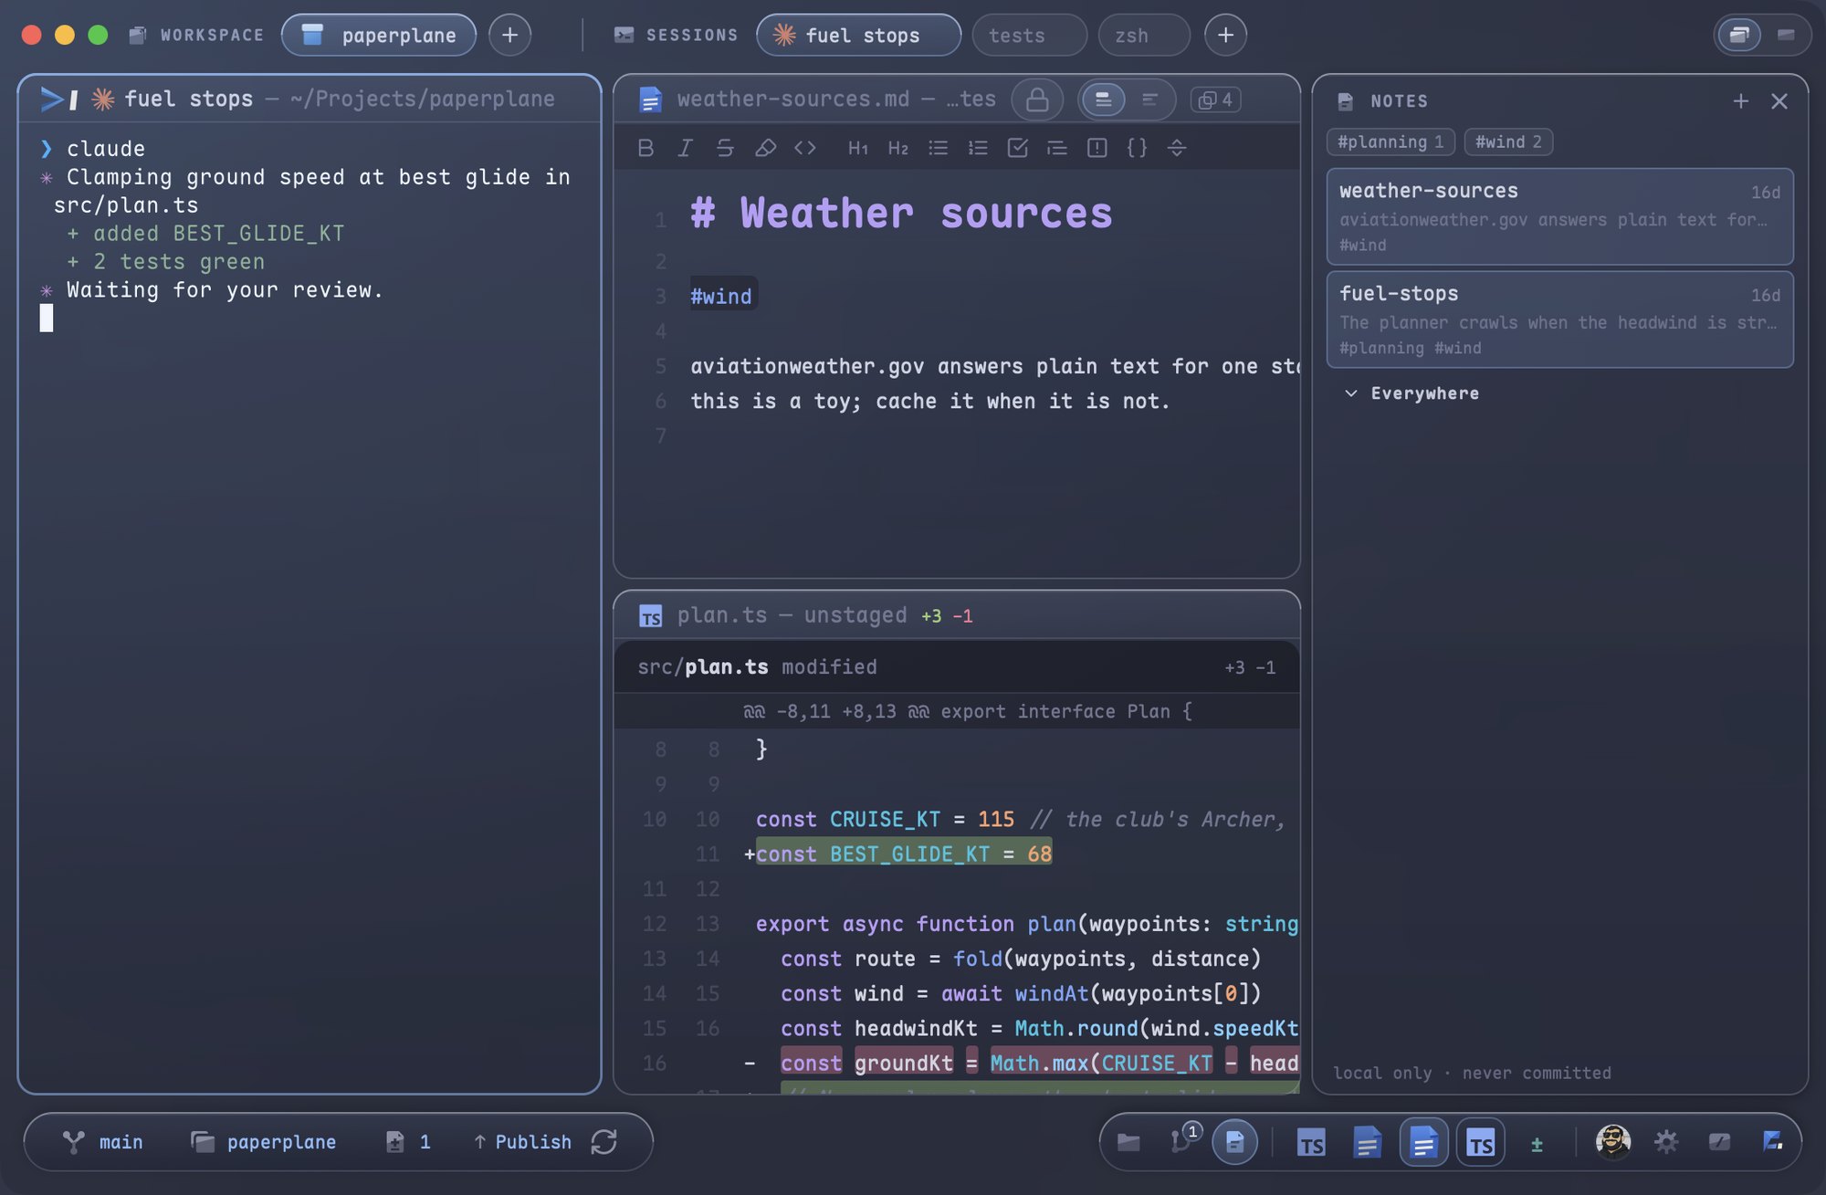
Task: Apply strikethrough formatting
Action: tap(725, 148)
